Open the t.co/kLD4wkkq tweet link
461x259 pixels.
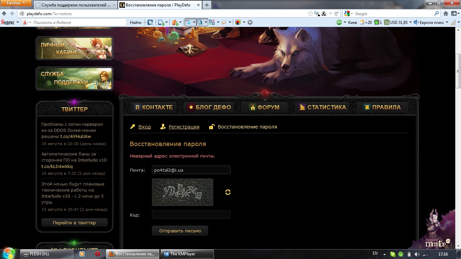point(57,166)
